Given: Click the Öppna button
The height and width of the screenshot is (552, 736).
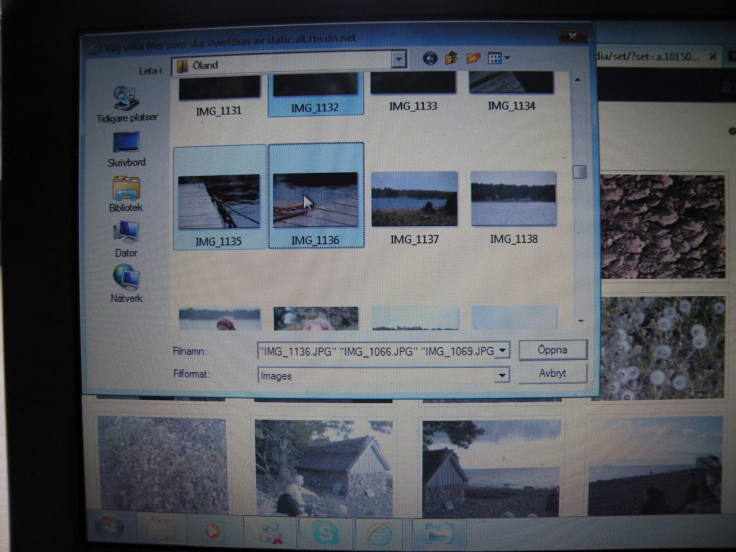Looking at the screenshot, I should 552,350.
